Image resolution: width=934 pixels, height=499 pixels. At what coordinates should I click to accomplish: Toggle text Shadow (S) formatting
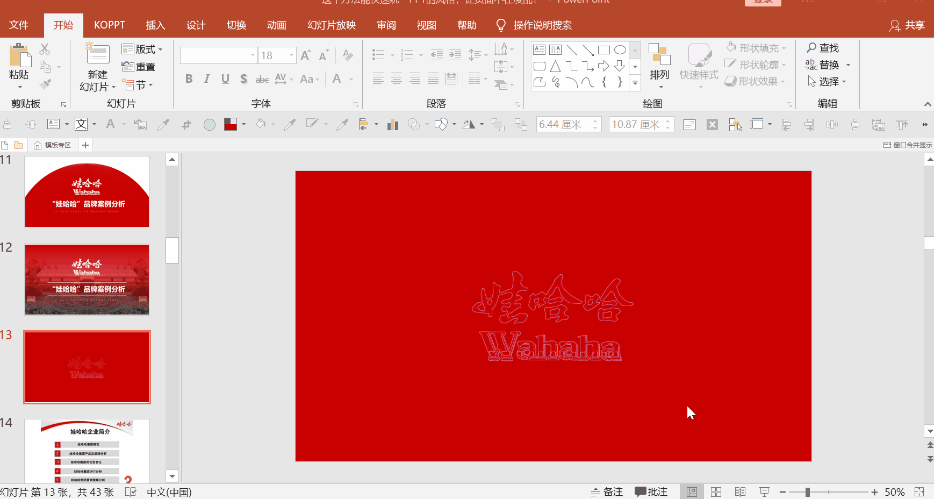point(243,79)
